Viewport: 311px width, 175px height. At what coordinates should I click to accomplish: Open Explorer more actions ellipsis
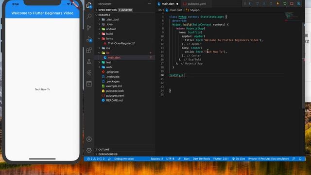(149, 4)
